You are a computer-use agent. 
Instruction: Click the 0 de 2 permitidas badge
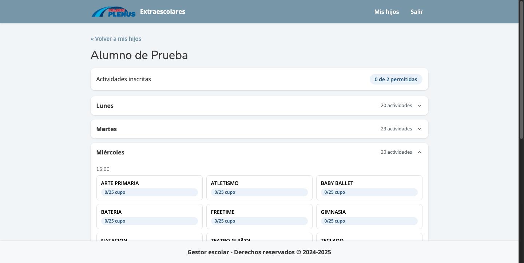pyautogui.click(x=396, y=79)
